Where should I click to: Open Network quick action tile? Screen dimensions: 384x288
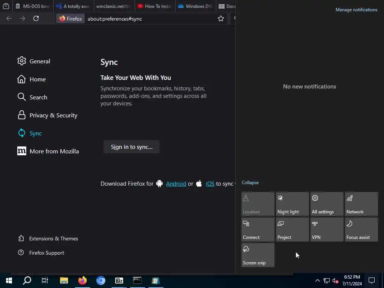pos(361,204)
